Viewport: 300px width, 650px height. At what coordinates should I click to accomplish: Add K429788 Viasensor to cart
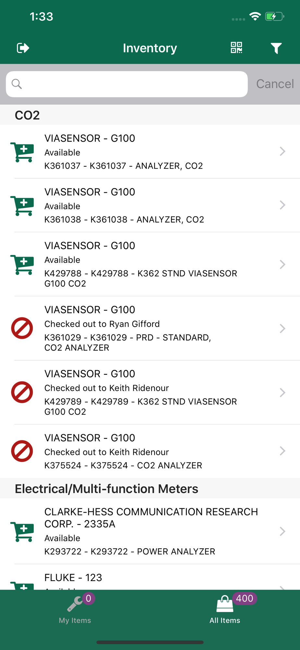(x=22, y=265)
